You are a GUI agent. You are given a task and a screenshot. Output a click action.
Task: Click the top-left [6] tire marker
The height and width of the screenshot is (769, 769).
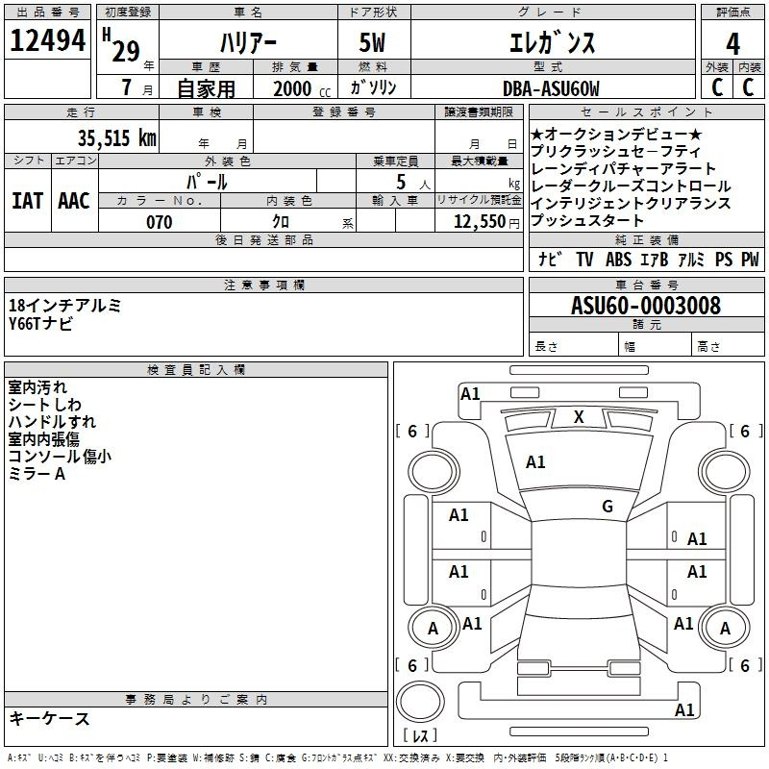[x=412, y=432]
